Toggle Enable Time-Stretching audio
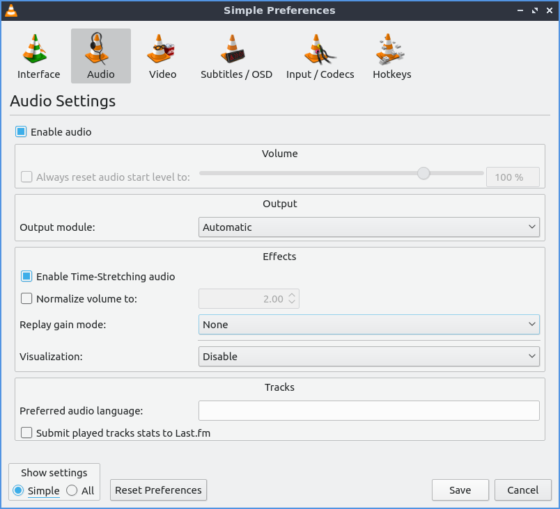 [x=27, y=277]
